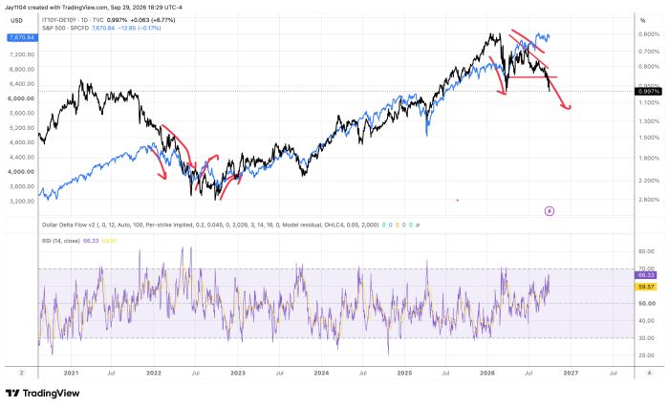
Task: Click the purple lightning bolt event icon
Action: tap(550, 211)
